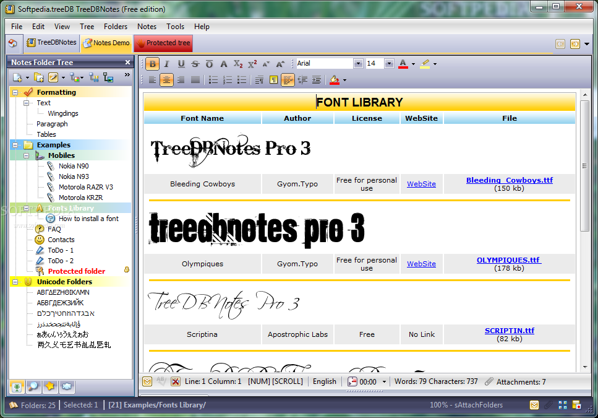Open font color dropdown arrow
The image size is (598, 418).
coord(414,64)
